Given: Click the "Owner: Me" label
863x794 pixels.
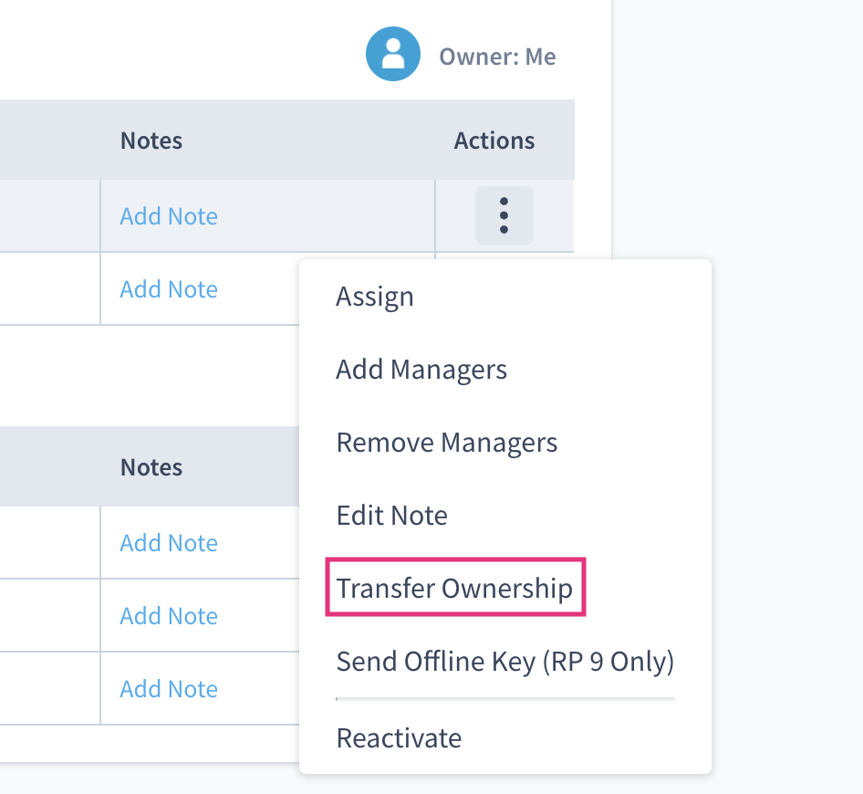Looking at the screenshot, I should pos(497,57).
